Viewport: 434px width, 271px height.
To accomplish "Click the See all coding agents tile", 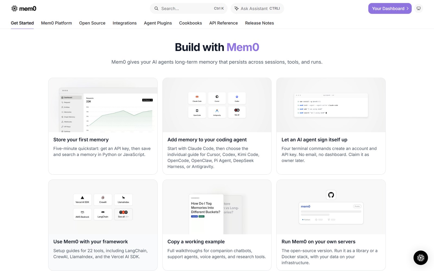I will 237,112.
